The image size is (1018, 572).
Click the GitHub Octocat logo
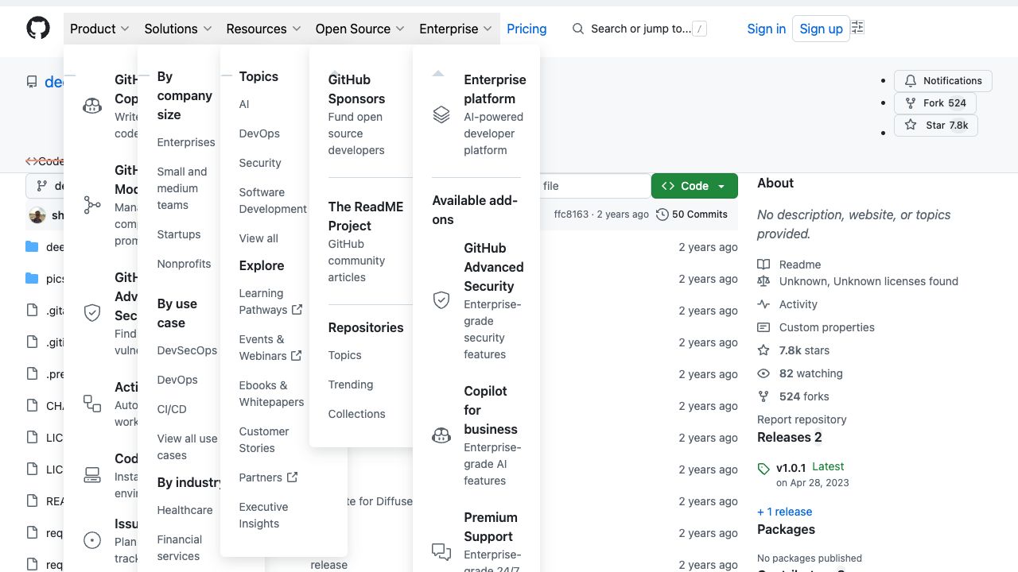click(x=38, y=29)
